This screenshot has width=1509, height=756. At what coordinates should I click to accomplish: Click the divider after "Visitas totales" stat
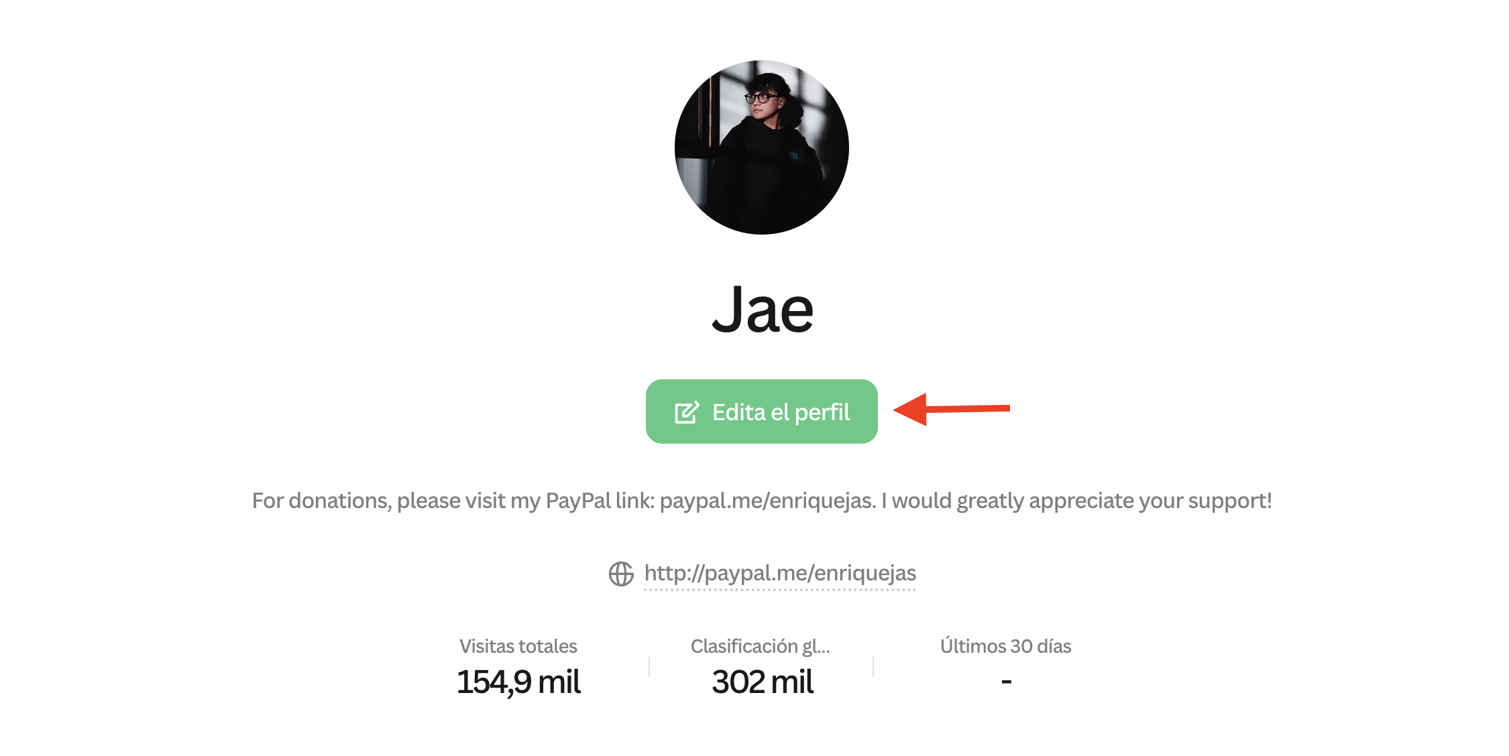(649, 666)
